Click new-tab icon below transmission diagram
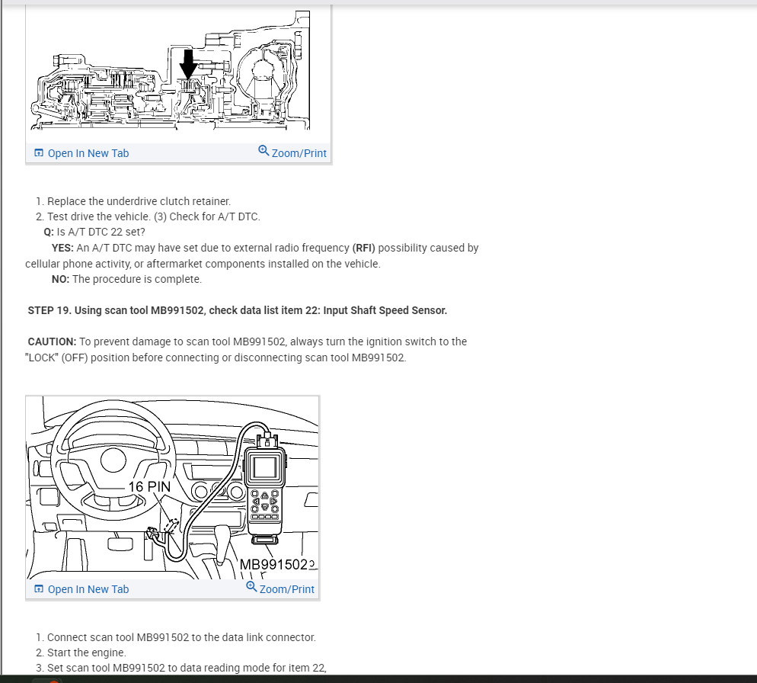 [x=39, y=153]
